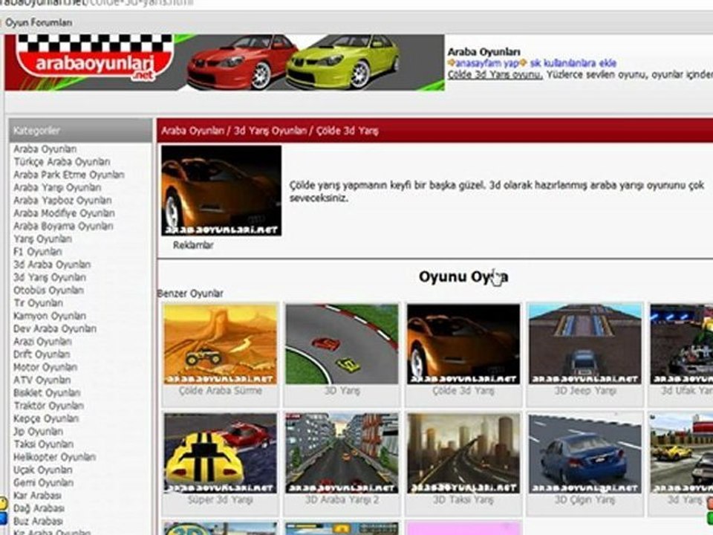Select Araba Boyama Oyunları category
This screenshot has height=535, width=713.
point(63,226)
